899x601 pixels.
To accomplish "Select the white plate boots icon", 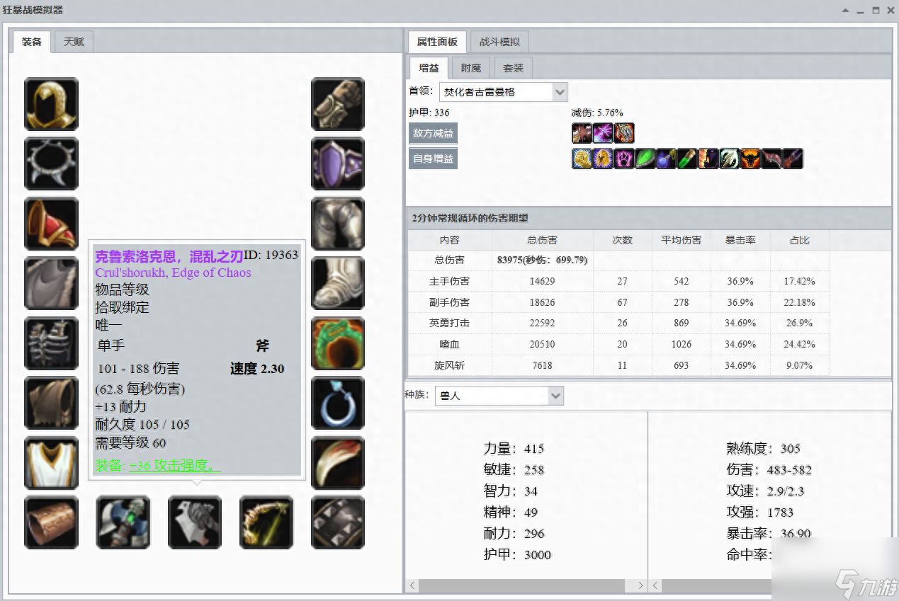I will point(338,283).
